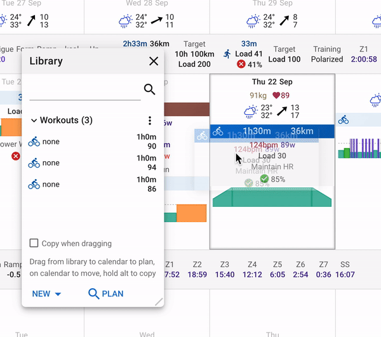The height and width of the screenshot is (337, 381).
Task: Click the running icon beside Load 41
Action: tap(227, 54)
